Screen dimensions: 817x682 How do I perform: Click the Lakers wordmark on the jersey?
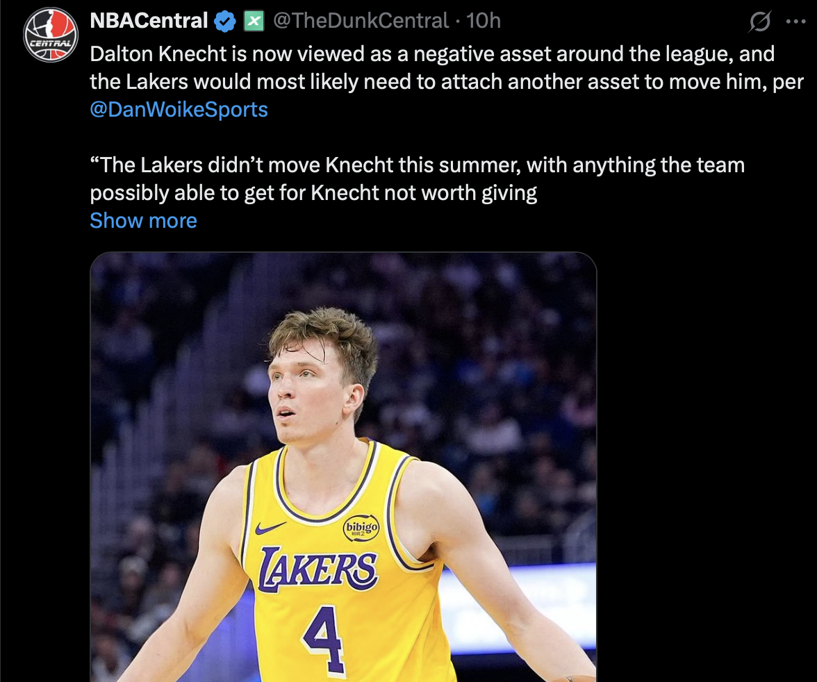coord(318,570)
